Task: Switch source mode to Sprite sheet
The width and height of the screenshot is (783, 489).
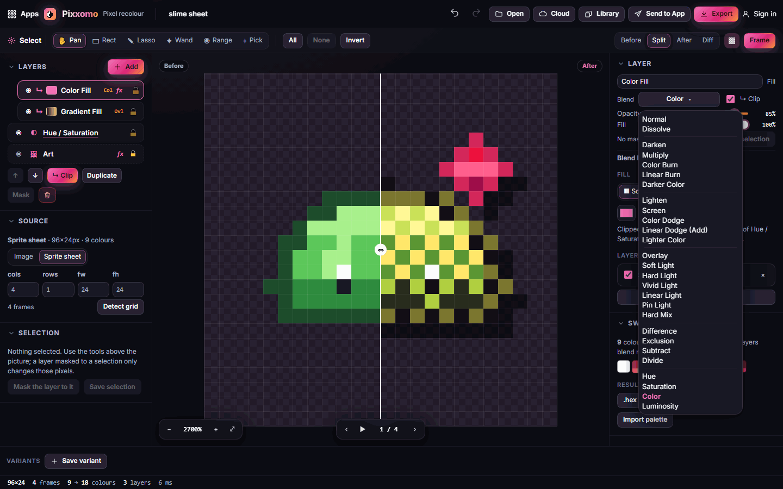Action: (x=63, y=256)
